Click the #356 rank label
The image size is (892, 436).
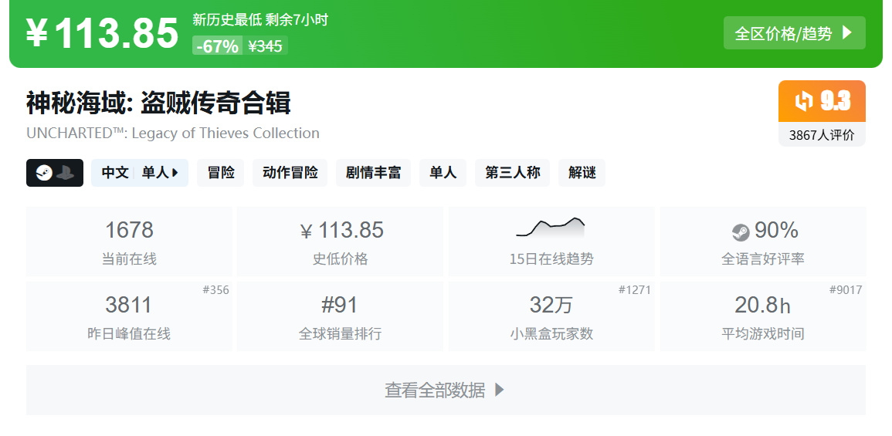[x=215, y=290]
